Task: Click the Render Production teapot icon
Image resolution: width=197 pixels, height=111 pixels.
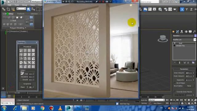Action: point(175,9)
